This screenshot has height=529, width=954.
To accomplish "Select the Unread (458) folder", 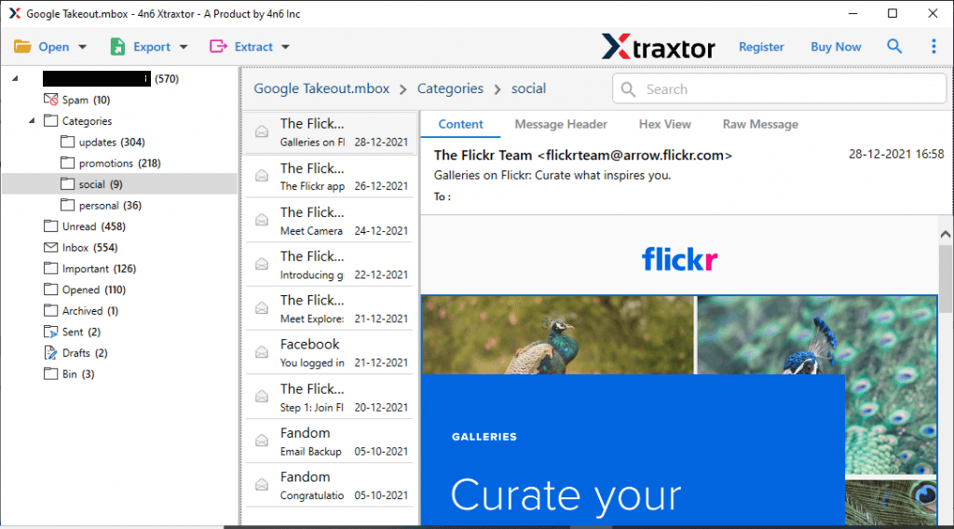I will [x=94, y=226].
